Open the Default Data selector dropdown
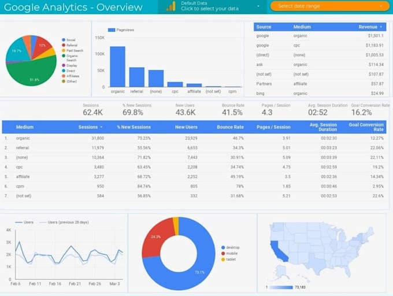Screen dimensions: 393x296 [x=212, y=6]
